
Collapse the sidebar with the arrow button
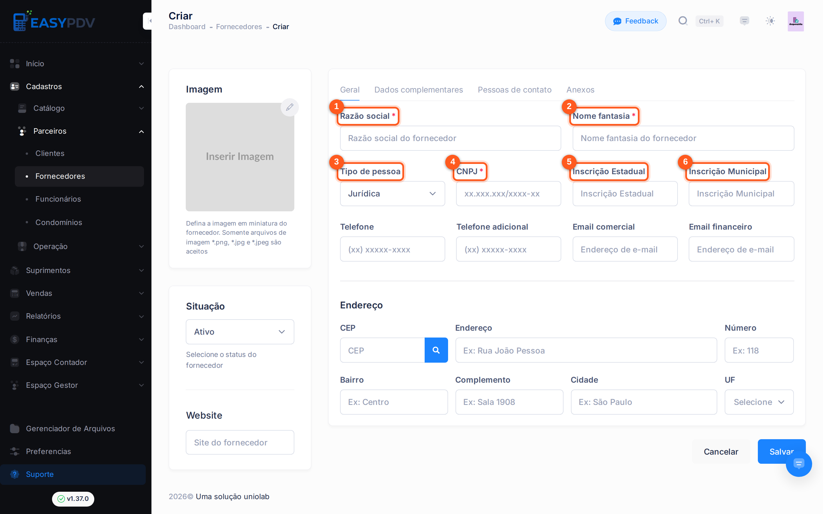(147, 21)
